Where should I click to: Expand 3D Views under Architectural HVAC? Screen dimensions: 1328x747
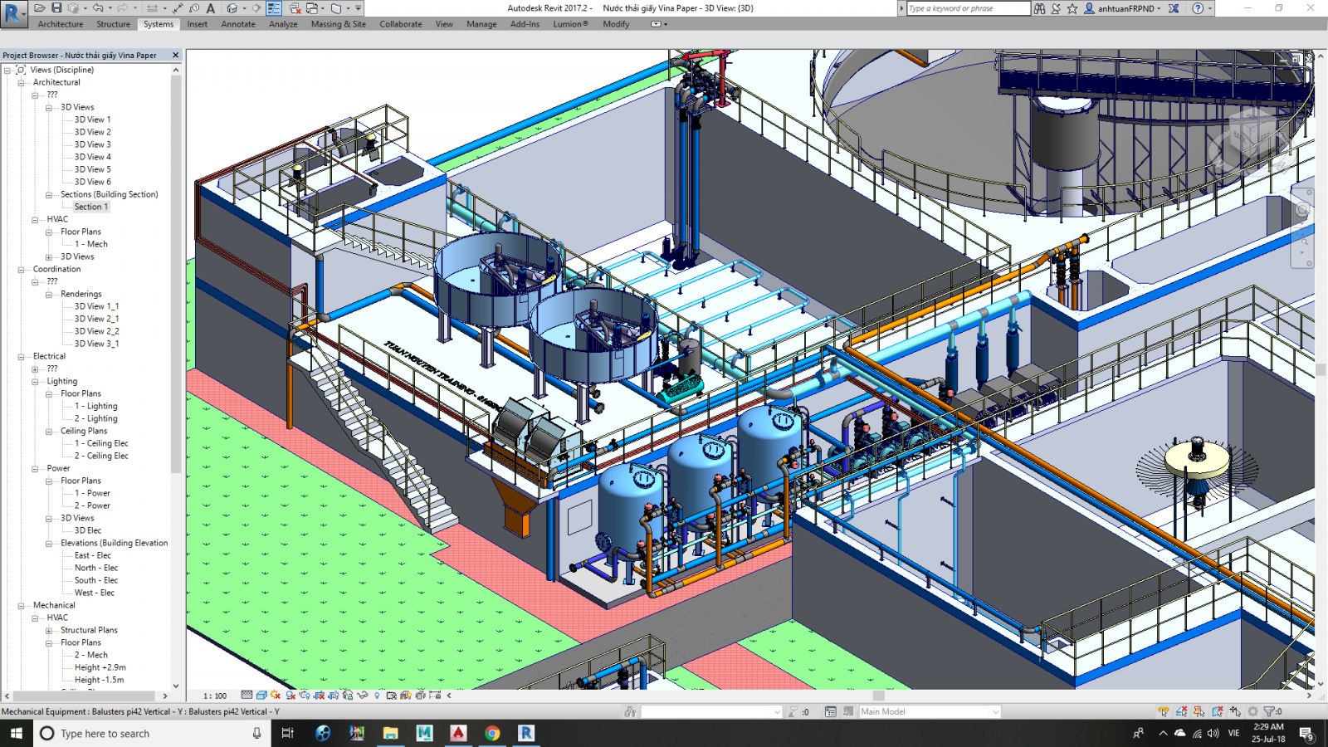(x=49, y=256)
